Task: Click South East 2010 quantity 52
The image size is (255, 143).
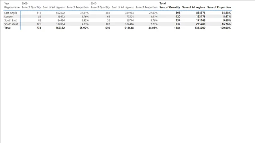Action: point(108,20)
